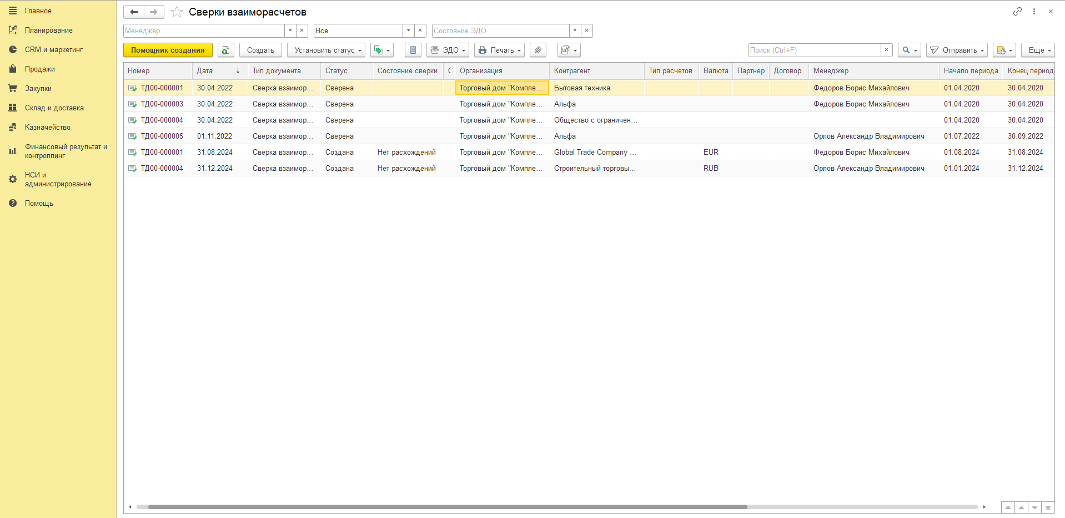Expand the Все status filter dropdown

click(x=409, y=31)
